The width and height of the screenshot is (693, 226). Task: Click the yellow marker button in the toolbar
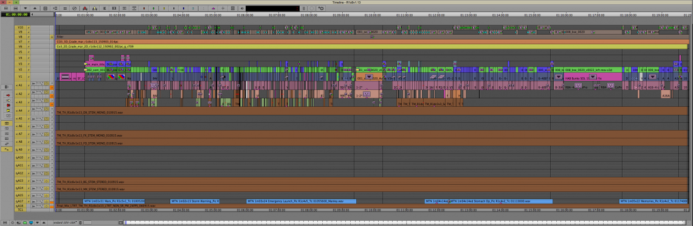coord(164,9)
